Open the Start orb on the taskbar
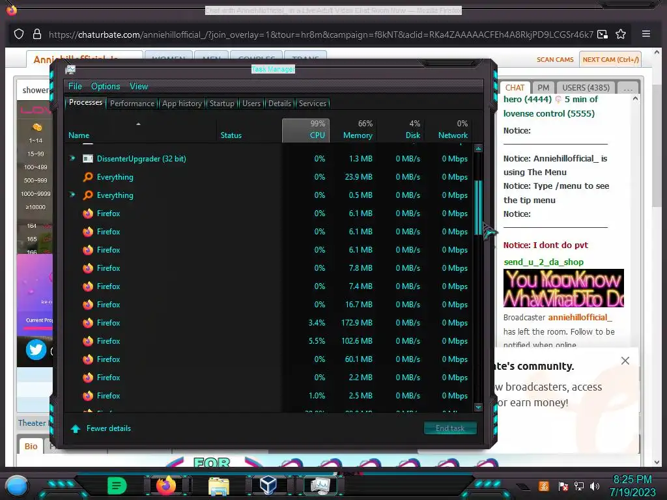The height and width of the screenshot is (500, 667). pyautogui.click(x=17, y=486)
